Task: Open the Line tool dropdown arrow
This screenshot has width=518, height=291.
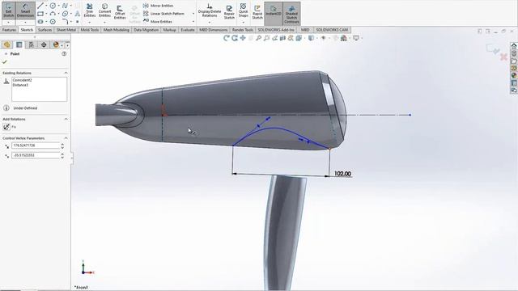Action: click(46, 6)
